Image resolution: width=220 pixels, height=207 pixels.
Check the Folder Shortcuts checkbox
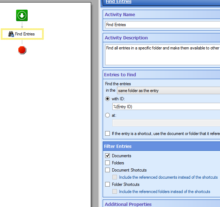click(108, 184)
